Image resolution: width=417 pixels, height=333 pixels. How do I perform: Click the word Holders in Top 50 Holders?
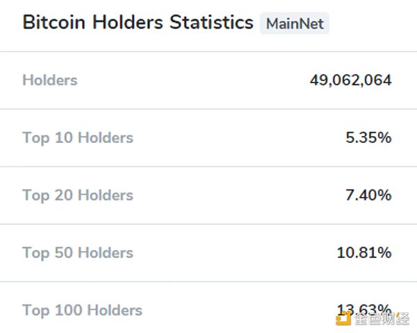pyautogui.click(x=105, y=253)
